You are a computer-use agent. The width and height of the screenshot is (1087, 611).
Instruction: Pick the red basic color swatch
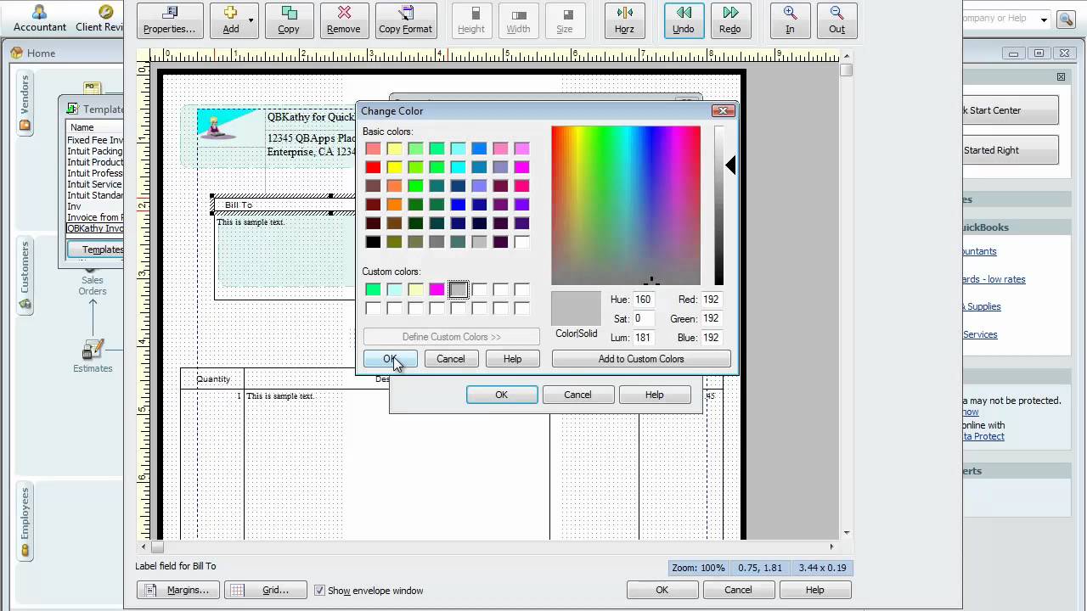point(373,167)
